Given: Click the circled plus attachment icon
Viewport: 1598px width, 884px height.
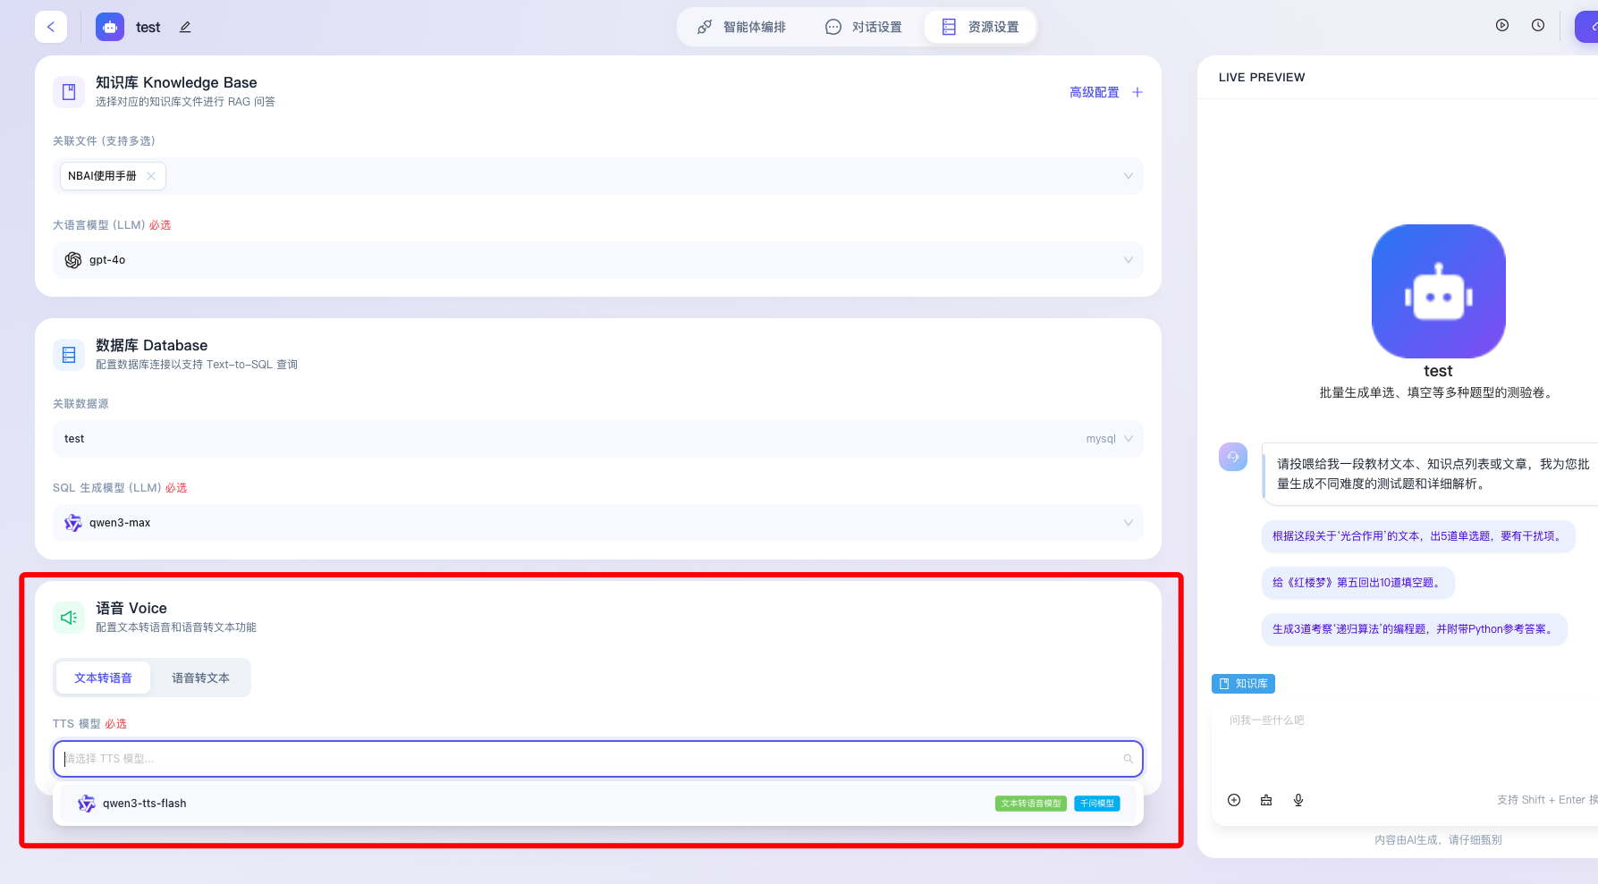Looking at the screenshot, I should click(1234, 800).
